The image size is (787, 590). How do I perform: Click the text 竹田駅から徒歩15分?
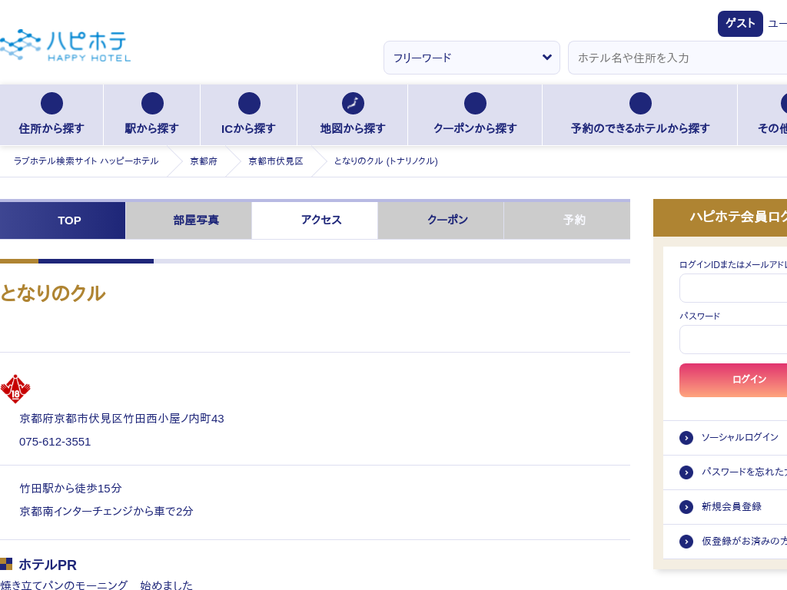click(71, 488)
